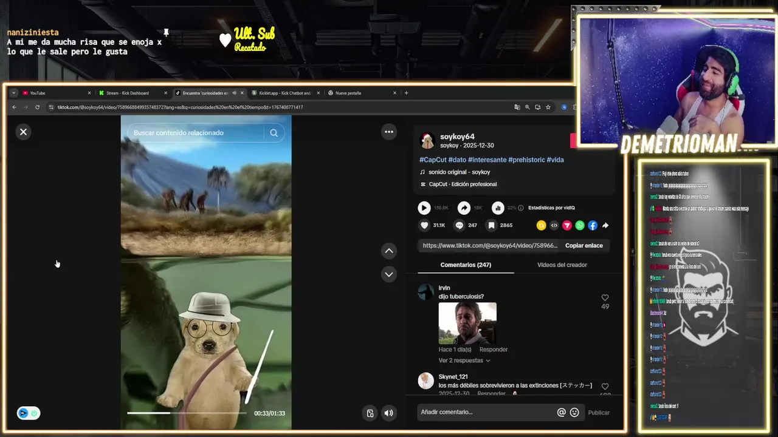Click the search magnifier in video
Image resolution: width=778 pixels, height=437 pixels.
pos(274,133)
